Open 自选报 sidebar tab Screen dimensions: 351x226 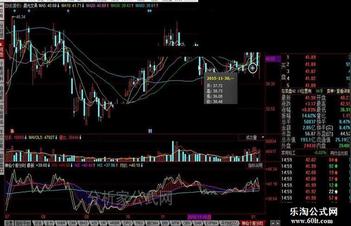(x=1, y=93)
